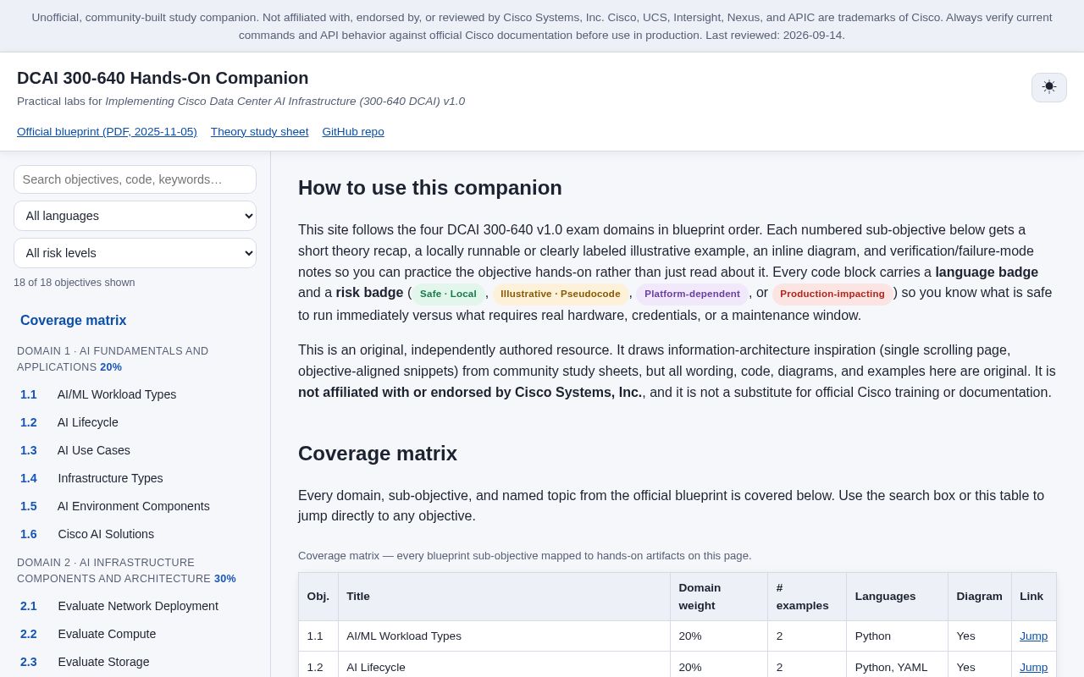Select 1.5 AI Environment Components in sidebar
The image size is (1084, 677).
(135, 506)
